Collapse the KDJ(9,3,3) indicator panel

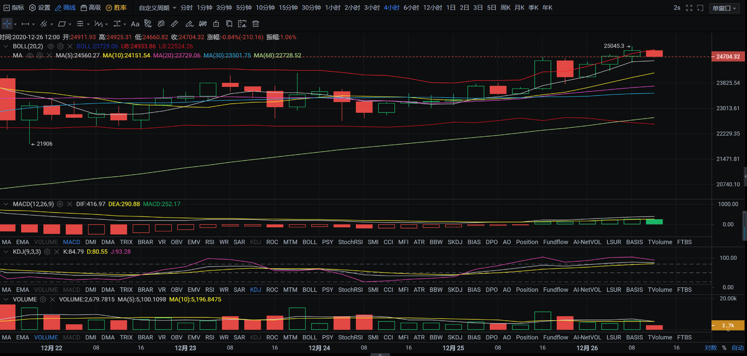6,252
